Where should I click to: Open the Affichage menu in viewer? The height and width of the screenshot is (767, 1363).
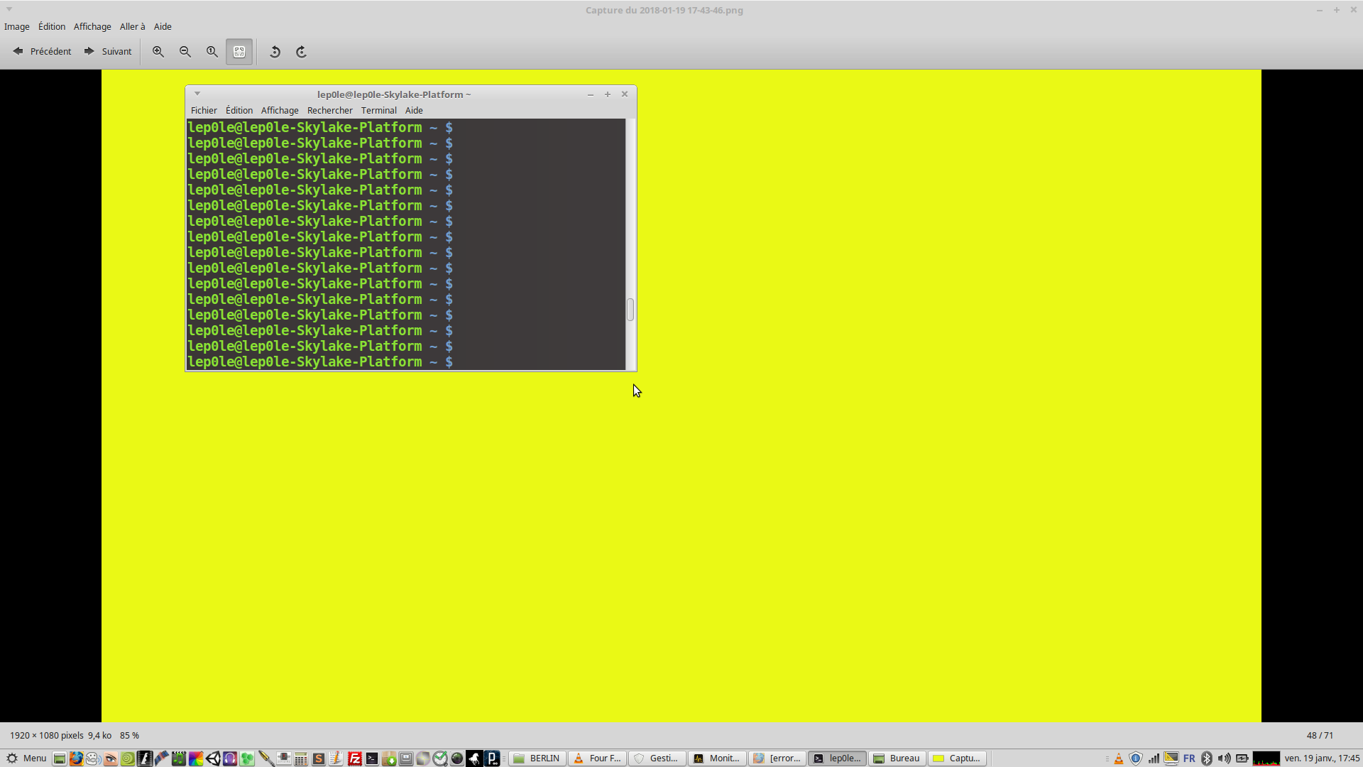(92, 26)
